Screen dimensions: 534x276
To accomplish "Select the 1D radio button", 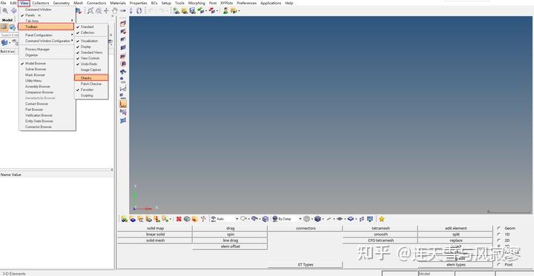I will (499, 234).
